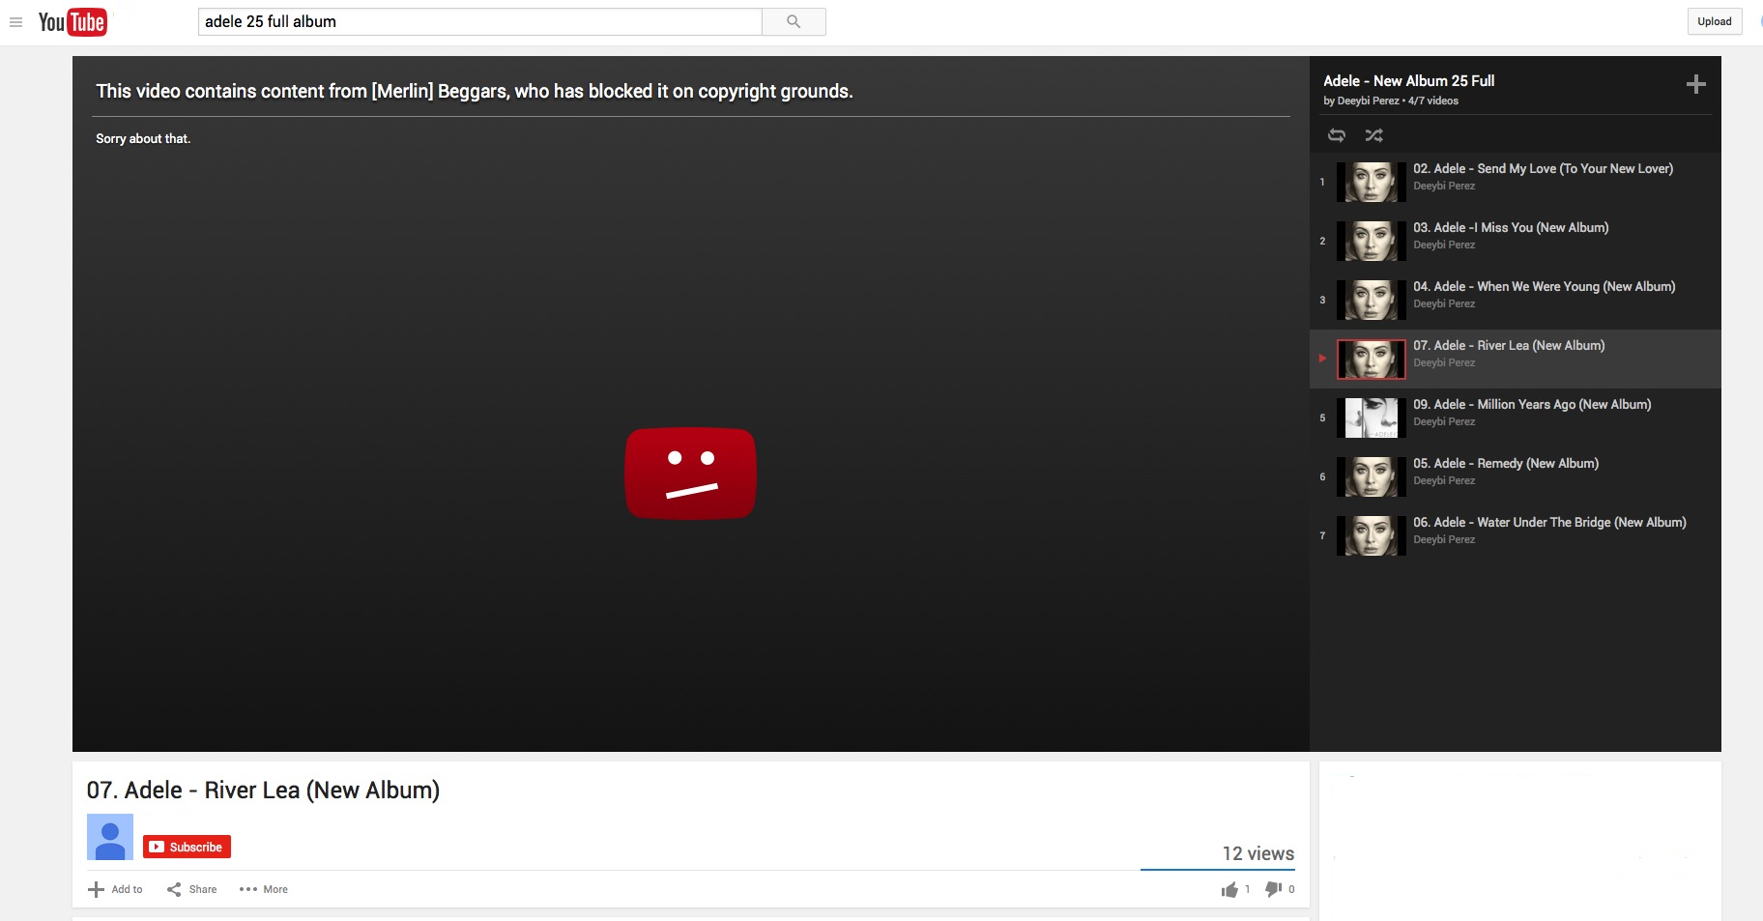
Task: Click thumbnail of River Lea playlist video
Action: 1372,360
